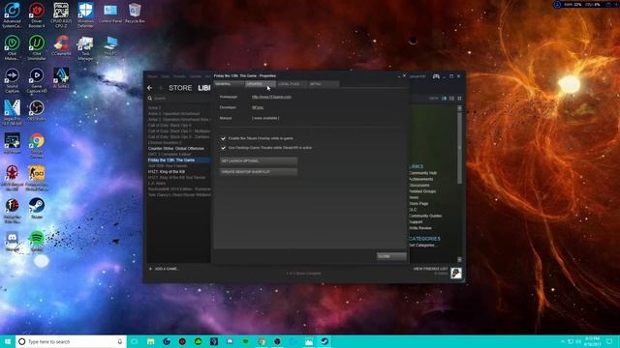Screen dimensions: 620x348
Task: Select the Recycle Bin icon
Action: click(135, 14)
